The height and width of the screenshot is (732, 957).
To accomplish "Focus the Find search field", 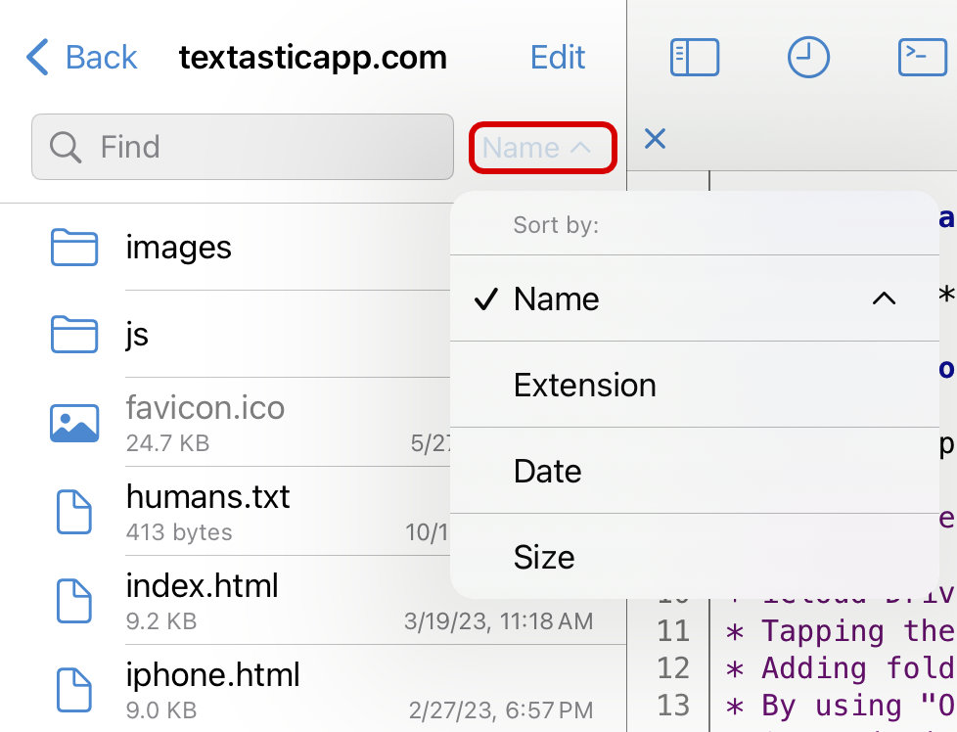I will tap(243, 147).
